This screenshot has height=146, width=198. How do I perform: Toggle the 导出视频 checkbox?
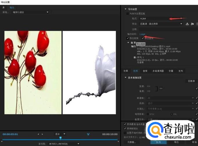[x=128, y=38]
